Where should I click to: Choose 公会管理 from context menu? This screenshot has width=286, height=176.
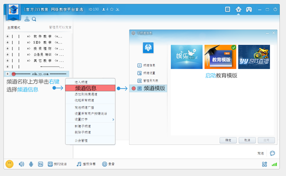(81, 140)
